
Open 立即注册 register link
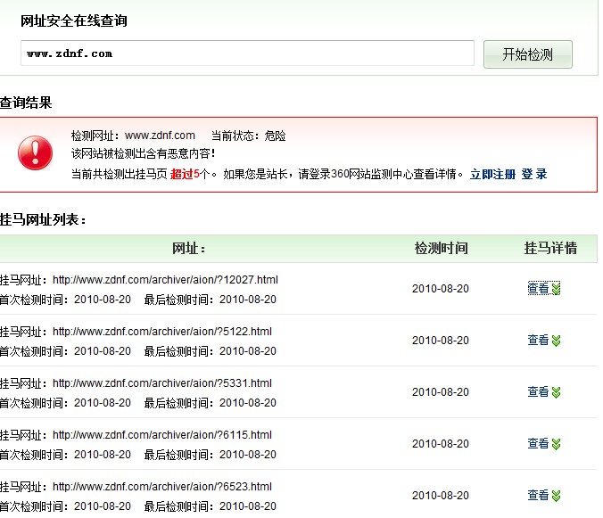coord(492,174)
